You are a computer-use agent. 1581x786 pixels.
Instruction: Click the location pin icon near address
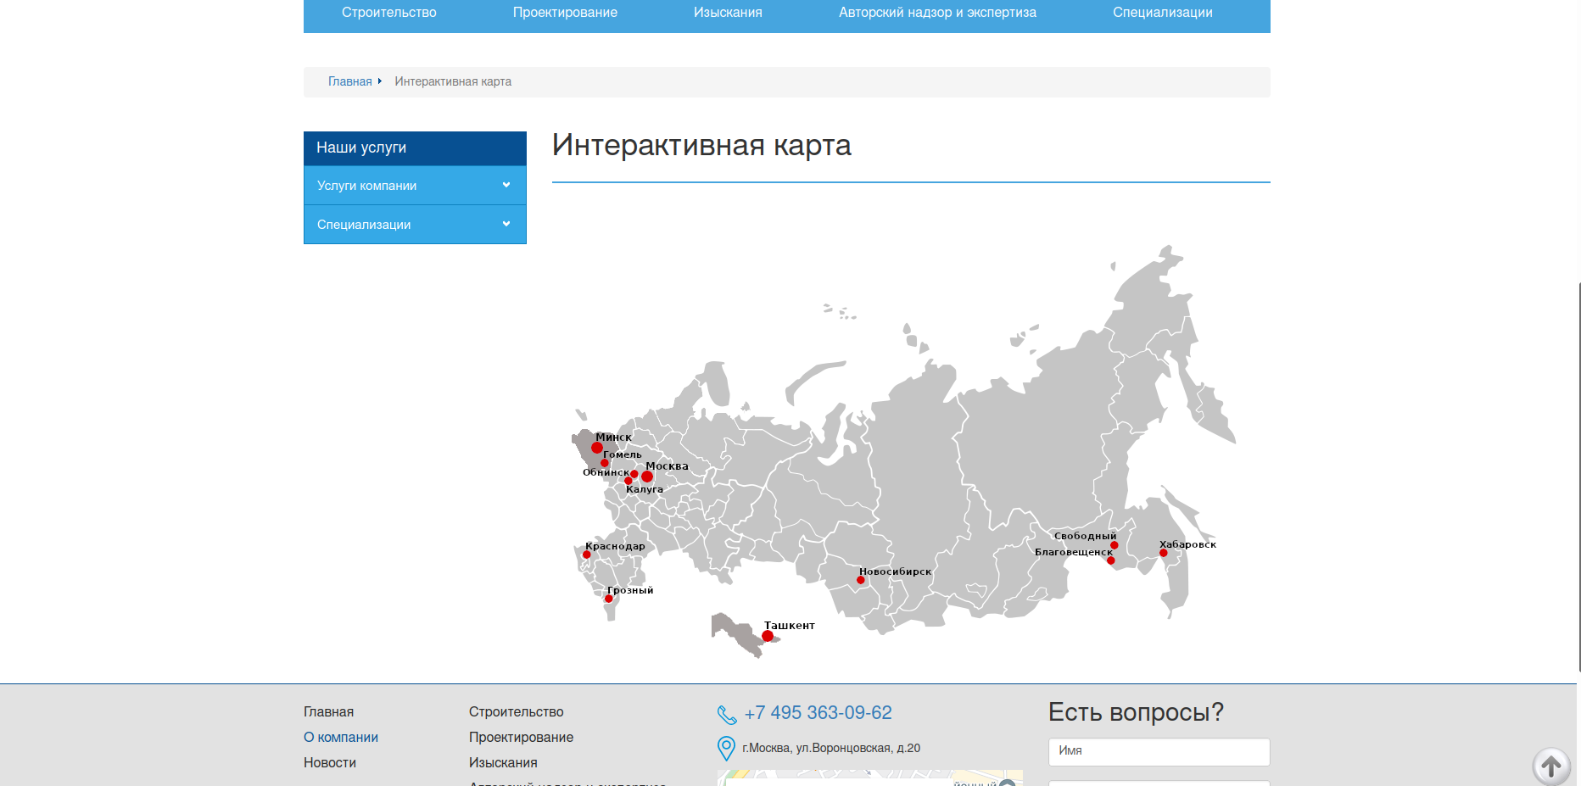pos(726,748)
